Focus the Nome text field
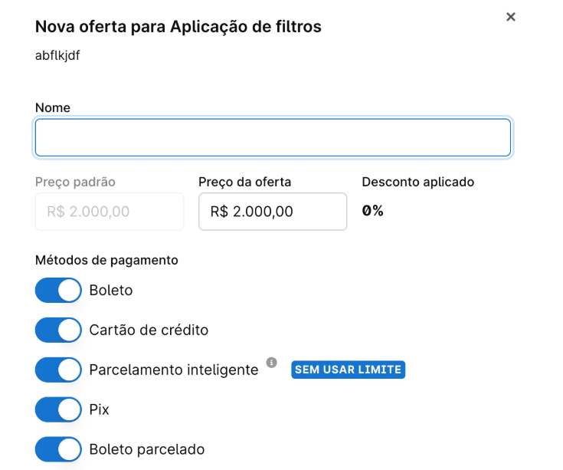 [273, 138]
